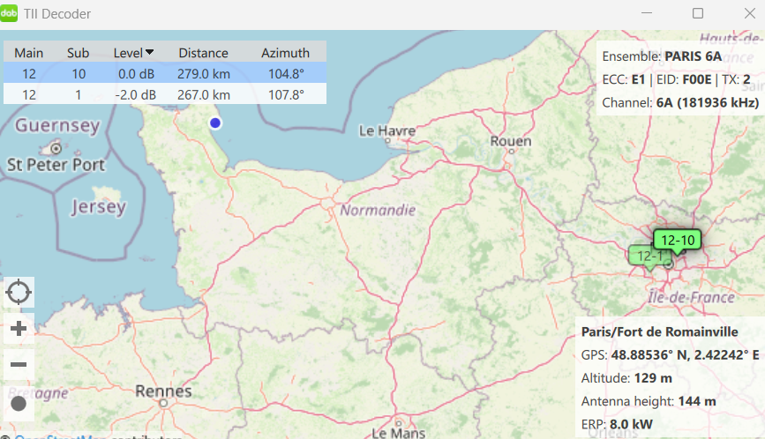Select table row with 279.0 km distance

click(x=165, y=73)
